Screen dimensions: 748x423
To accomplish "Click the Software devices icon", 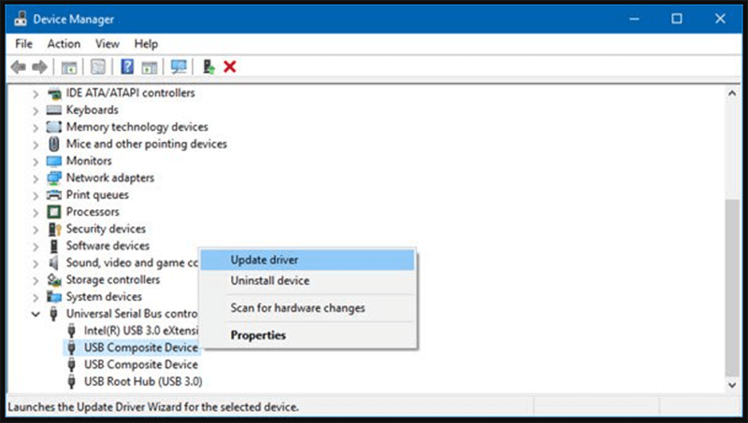I will pos(54,246).
